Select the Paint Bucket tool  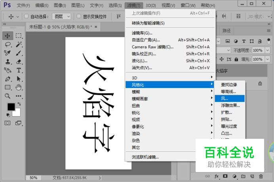[8, 70]
